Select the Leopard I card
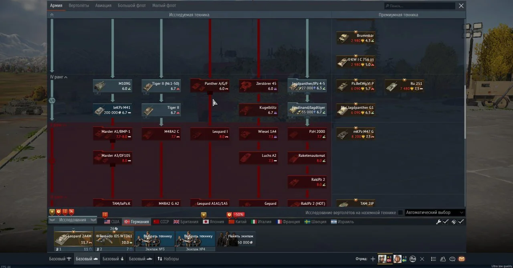Image resolution: width=513 pixels, height=268 pixels. 210,134
